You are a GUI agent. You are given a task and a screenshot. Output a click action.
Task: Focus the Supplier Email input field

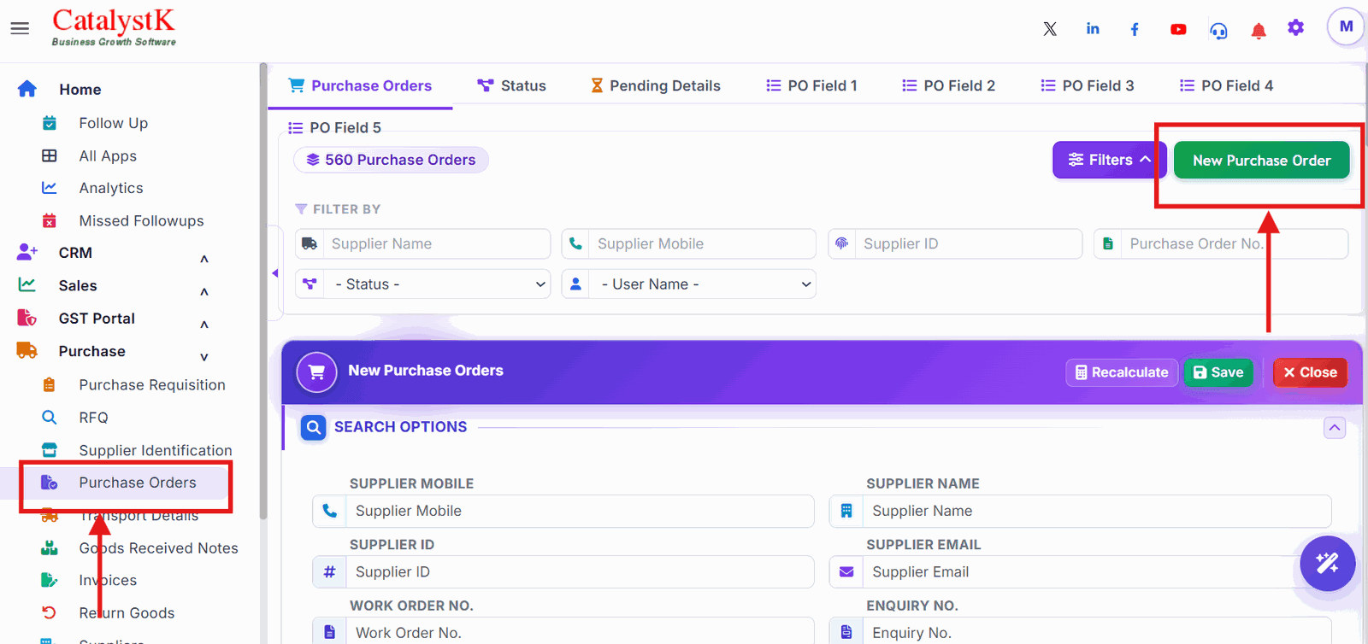(1081, 572)
